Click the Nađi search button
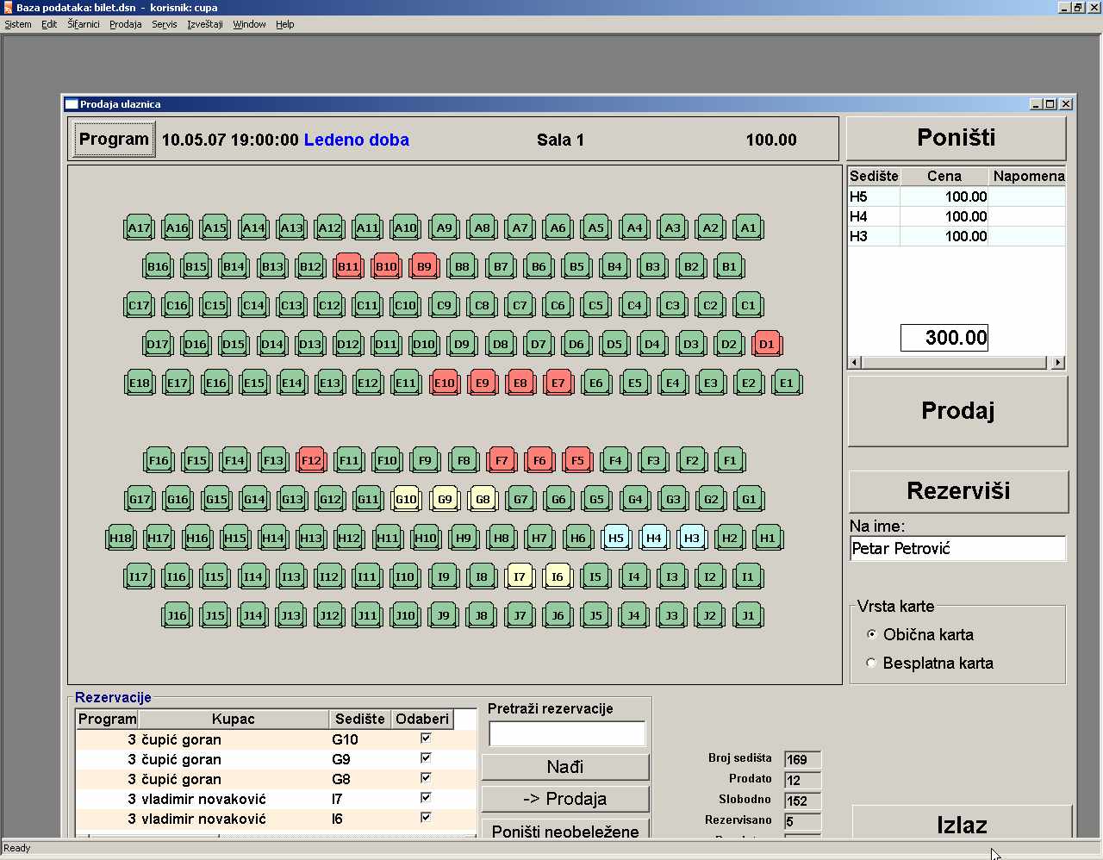1103x860 pixels. [565, 767]
